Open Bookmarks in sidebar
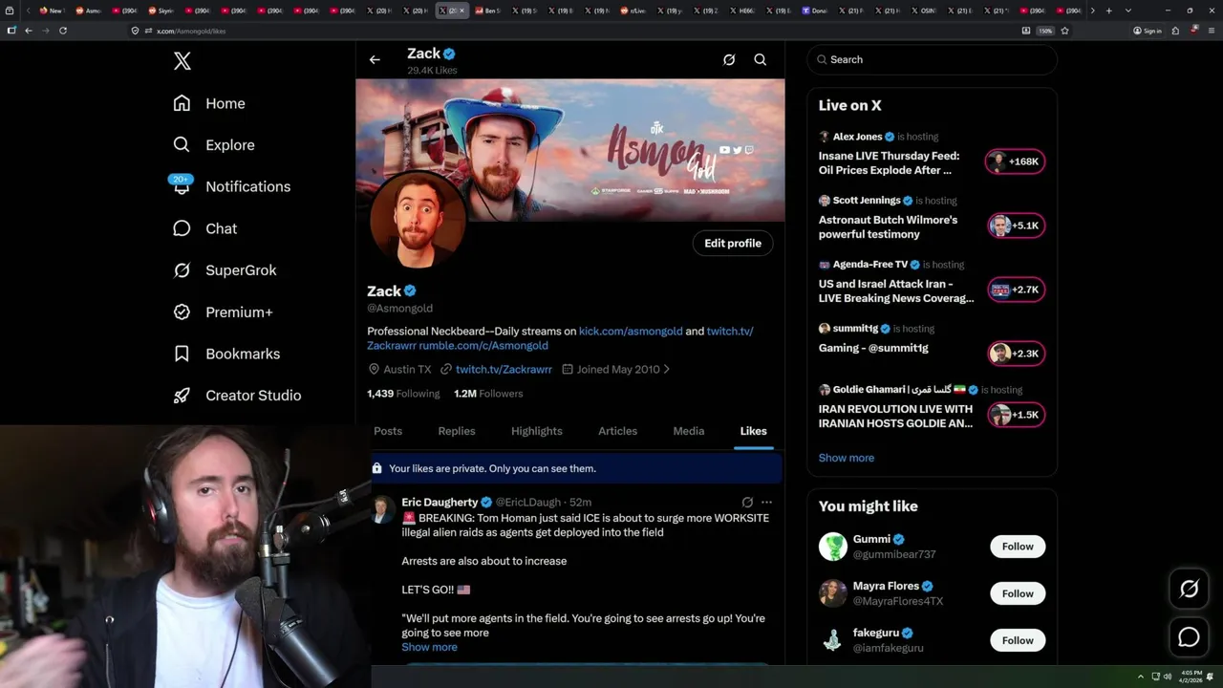This screenshot has height=688, width=1223. click(x=226, y=354)
